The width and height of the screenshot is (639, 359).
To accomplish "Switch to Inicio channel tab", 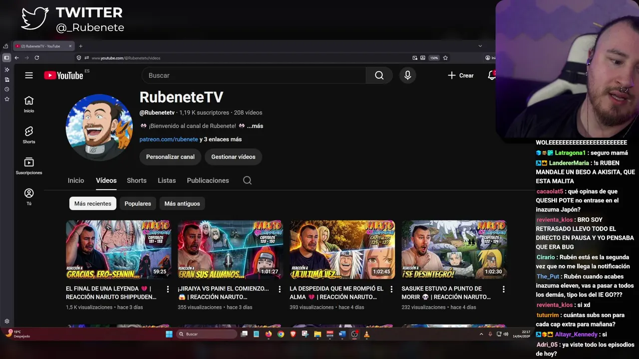I will (76, 180).
